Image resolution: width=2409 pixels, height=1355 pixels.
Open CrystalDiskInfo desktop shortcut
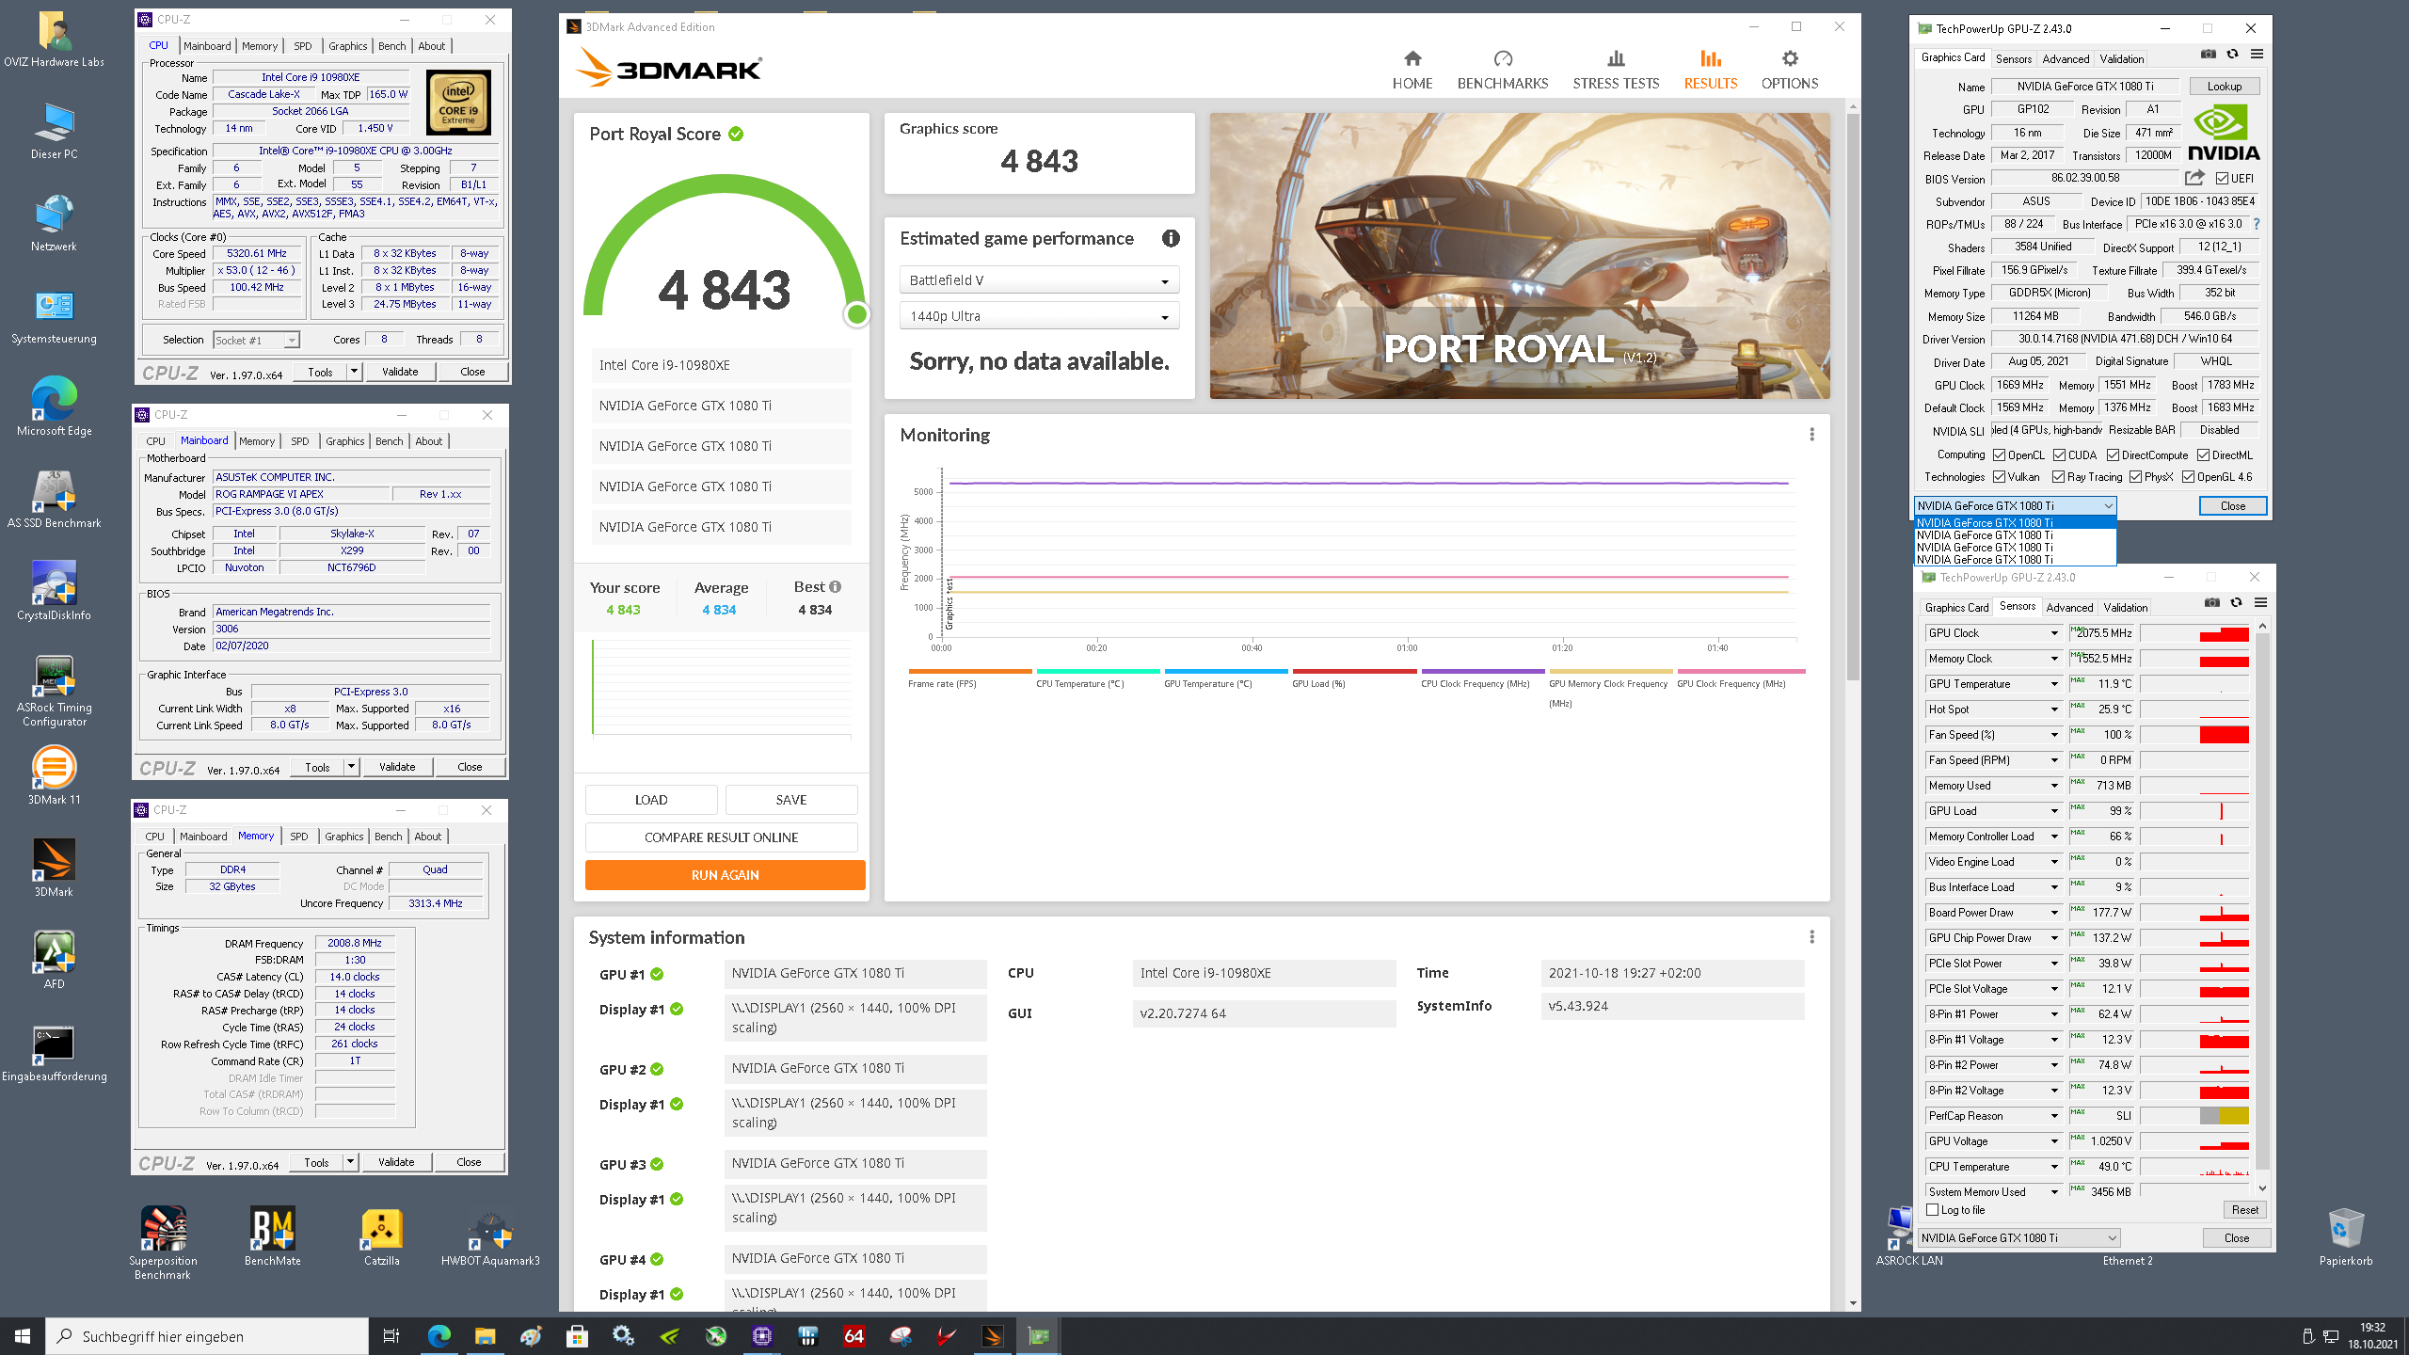click(x=55, y=591)
